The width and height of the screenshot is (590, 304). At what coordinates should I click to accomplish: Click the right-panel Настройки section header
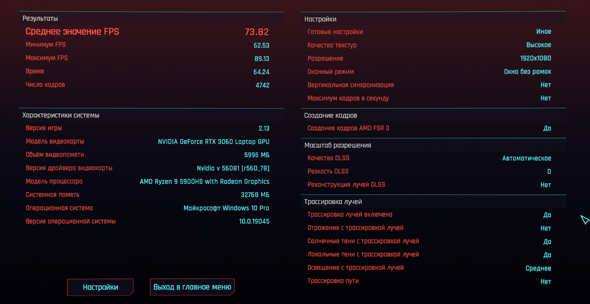(x=321, y=19)
